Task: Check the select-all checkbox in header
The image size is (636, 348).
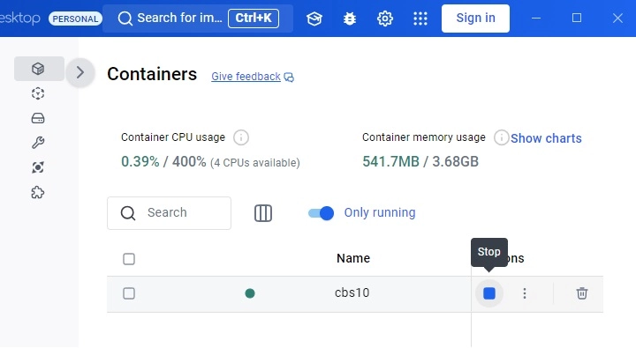Action: pyautogui.click(x=129, y=259)
